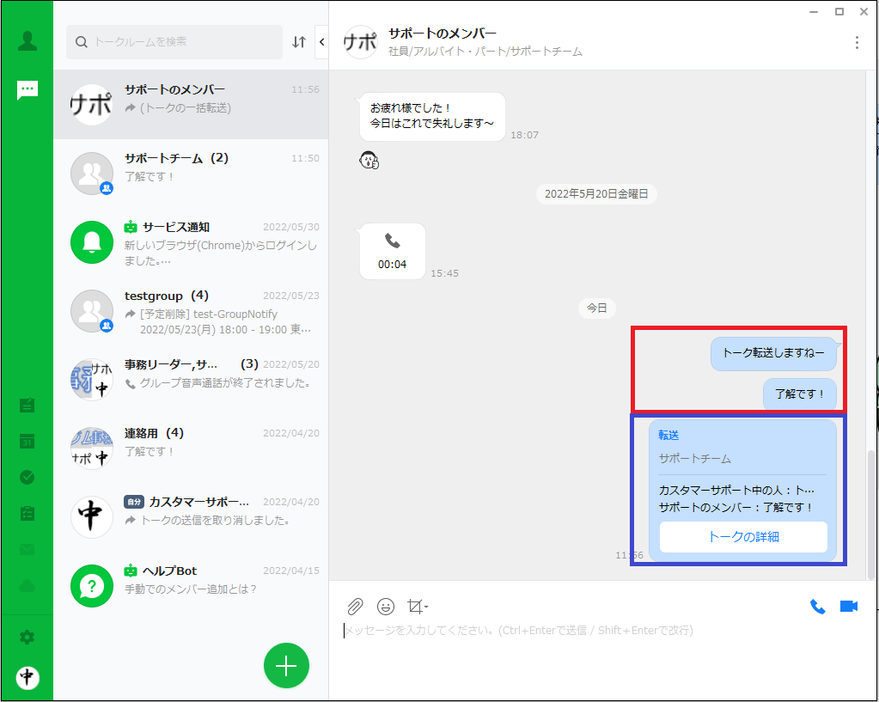The width and height of the screenshot is (879, 702).
Task: Click the talk room search field
Action: pyautogui.click(x=174, y=42)
